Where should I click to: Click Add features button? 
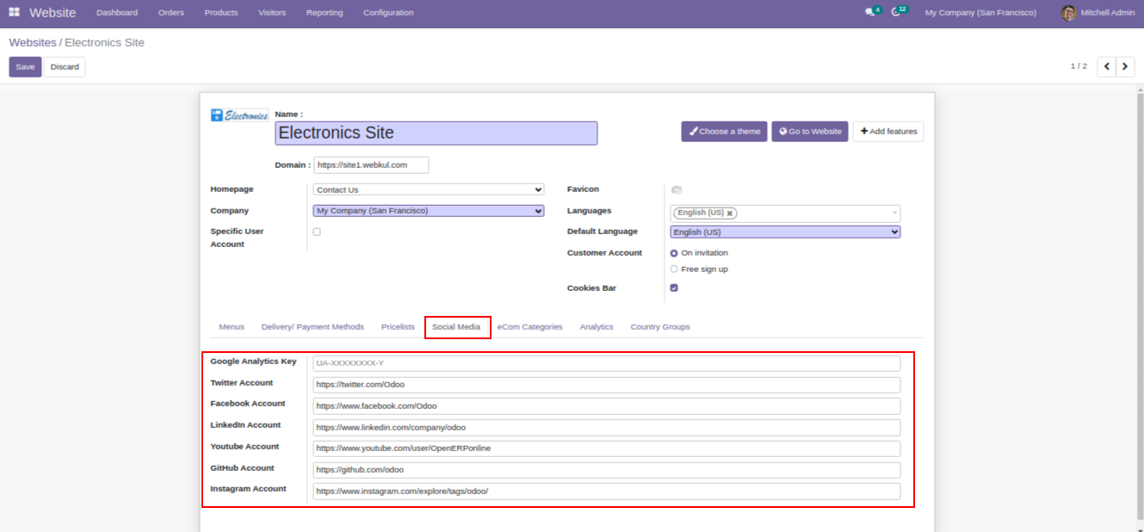pyautogui.click(x=888, y=132)
